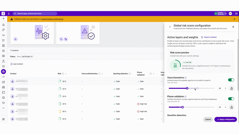Toggle the Voice biometrics switch
Viewport: 239px width, 134px height.
(231, 80)
